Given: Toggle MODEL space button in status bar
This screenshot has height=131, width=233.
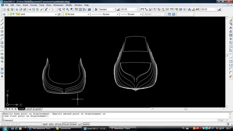Looking at the screenshot, I should pyautogui.click(x=87, y=124).
